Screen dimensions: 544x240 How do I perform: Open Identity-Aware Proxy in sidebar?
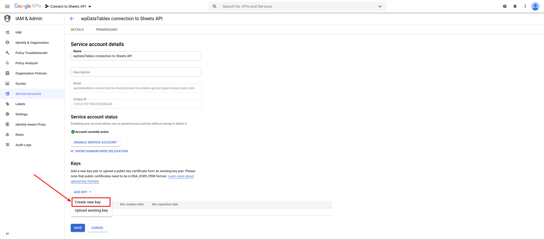click(32, 124)
